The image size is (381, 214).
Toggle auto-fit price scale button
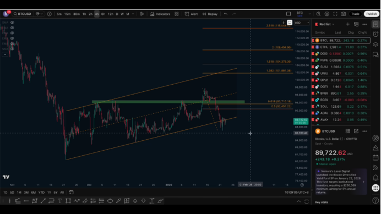pyautogui.click(x=290, y=23)
